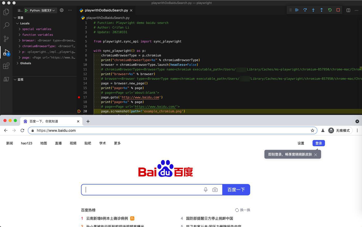Stop the debug session

point(338,10)
